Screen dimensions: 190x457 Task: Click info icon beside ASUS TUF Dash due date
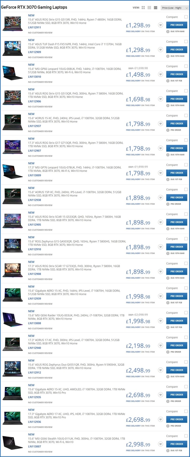[x=168, y=56]
